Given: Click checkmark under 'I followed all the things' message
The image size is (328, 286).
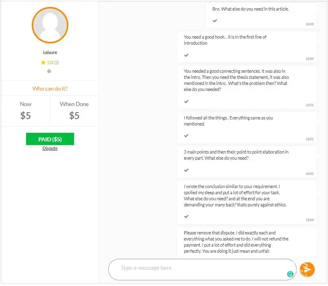Looking at the screenshot, I should point(186,136).
